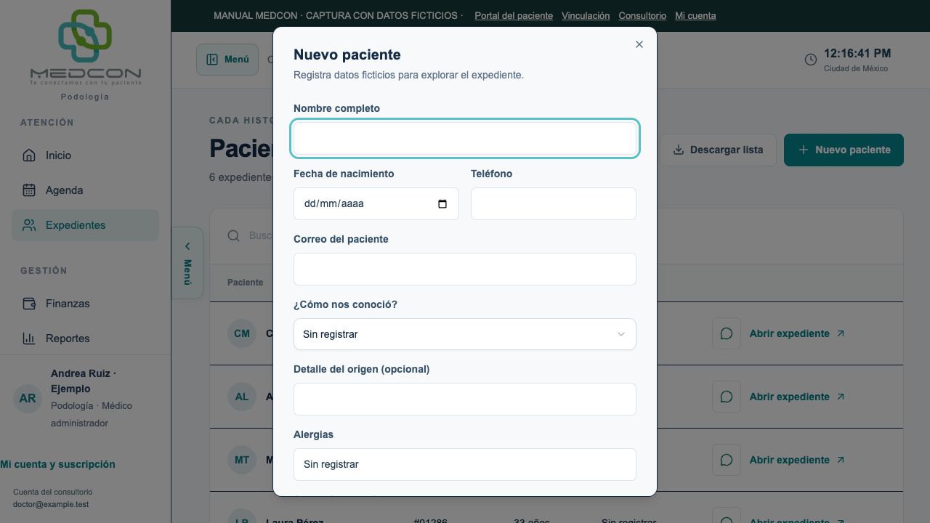Open Reportes using the bar chart icon
This screenshot has height=523, width=930.
click(x=29, y=338)
